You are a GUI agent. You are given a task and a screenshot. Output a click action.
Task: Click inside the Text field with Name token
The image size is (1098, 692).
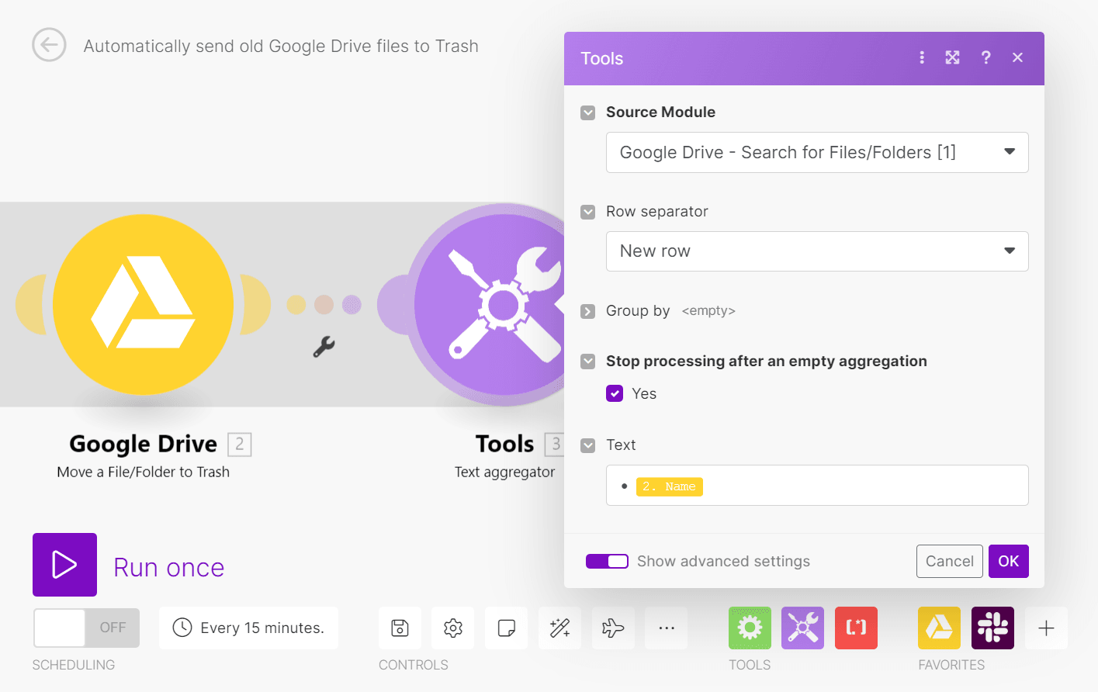[x=815, y=486]
